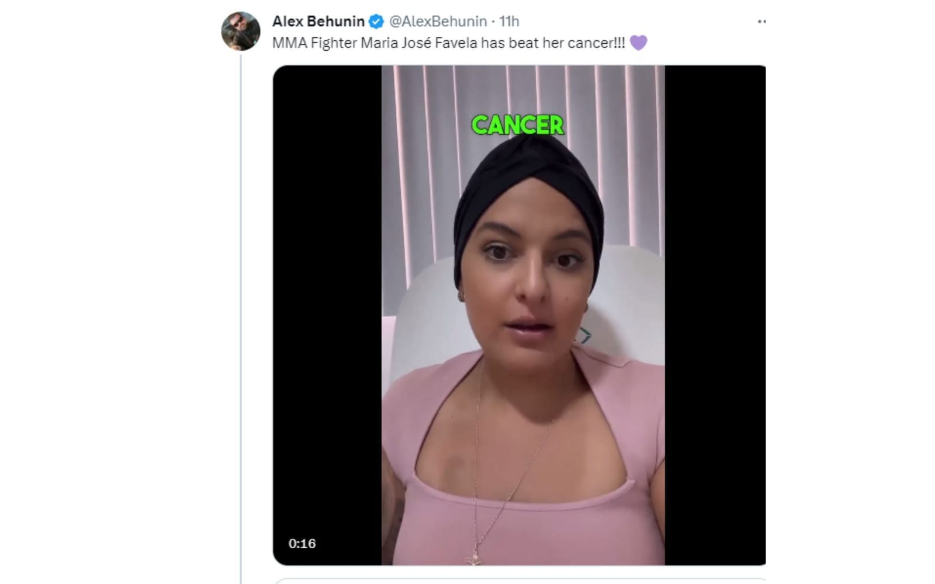Open the @AlexBehunin handle link
The width and height of the screenshot is (935, 584).
(x=438, y=22)
